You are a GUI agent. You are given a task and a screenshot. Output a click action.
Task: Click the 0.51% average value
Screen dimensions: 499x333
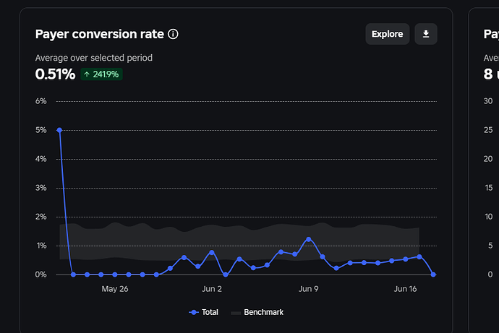(55, 74)
